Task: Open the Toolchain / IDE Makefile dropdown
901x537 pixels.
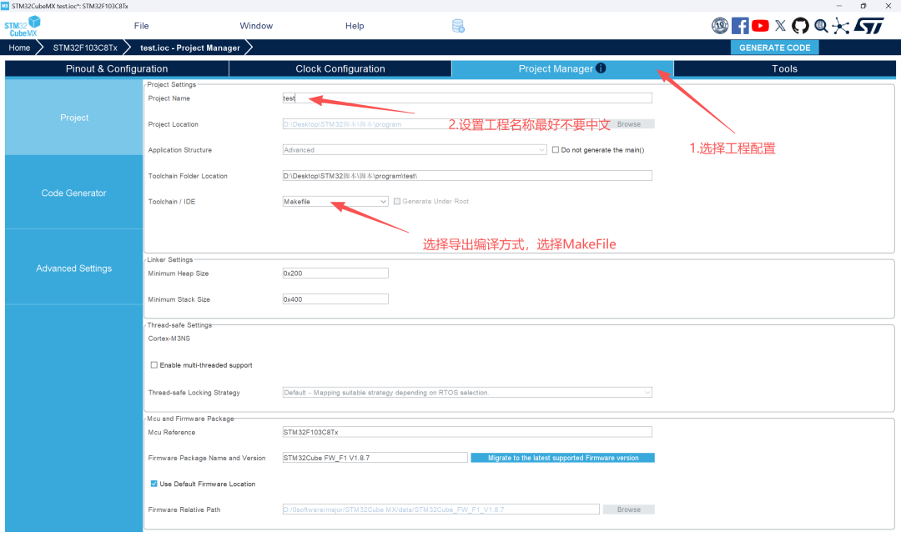Action: tap(335, 202)
